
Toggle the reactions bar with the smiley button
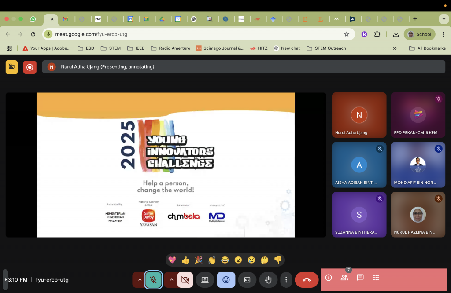pos(226,280)
